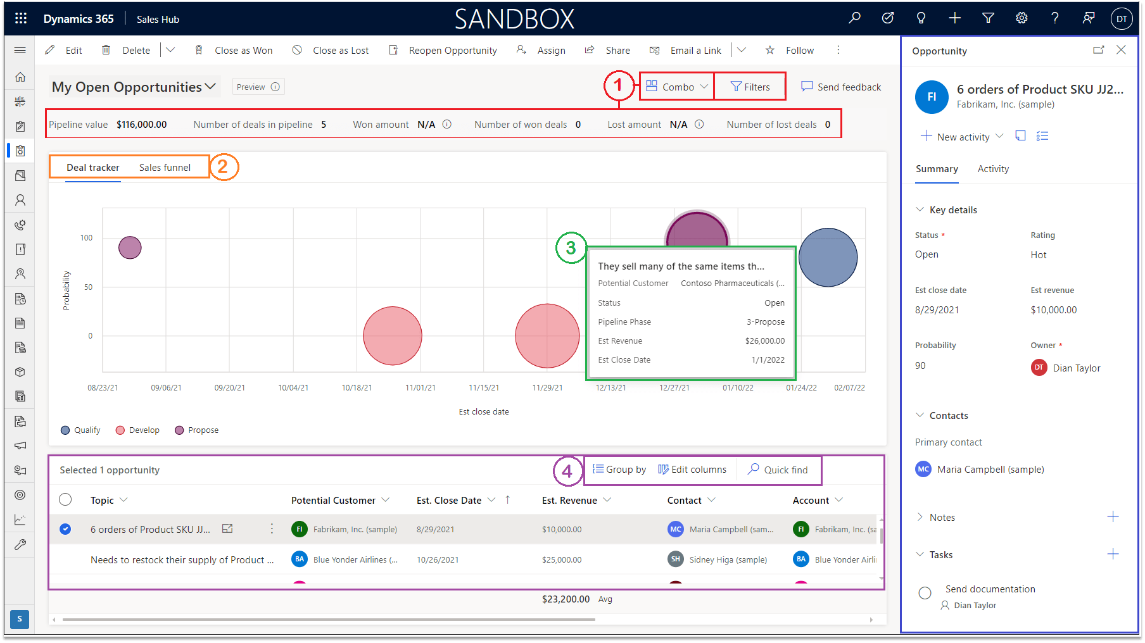Open Maria Campbell's contact record

pyautogui.click(x=990, y=469)
